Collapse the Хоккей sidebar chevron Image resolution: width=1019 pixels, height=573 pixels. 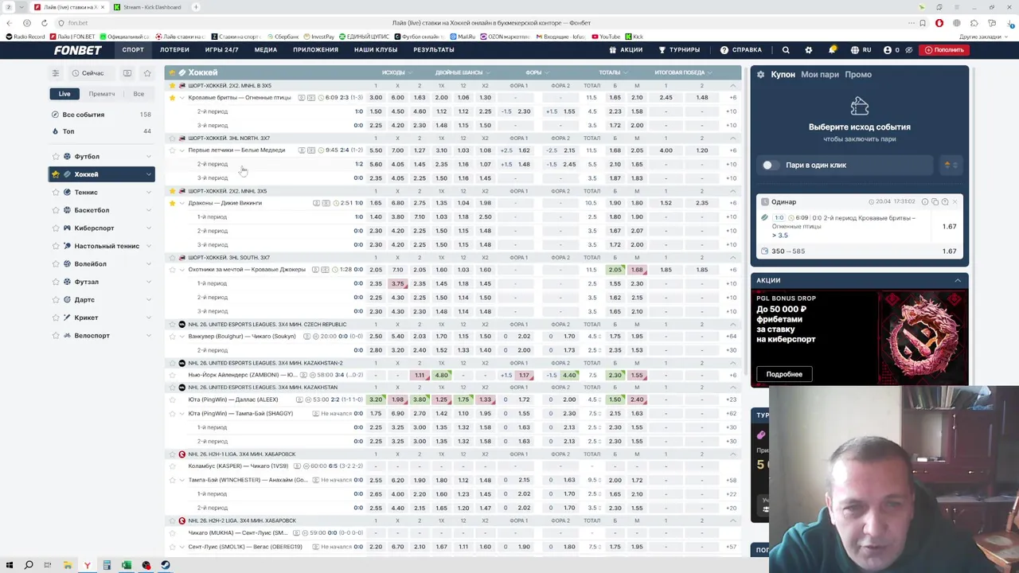pyautogui.click(x=148, y=174)
